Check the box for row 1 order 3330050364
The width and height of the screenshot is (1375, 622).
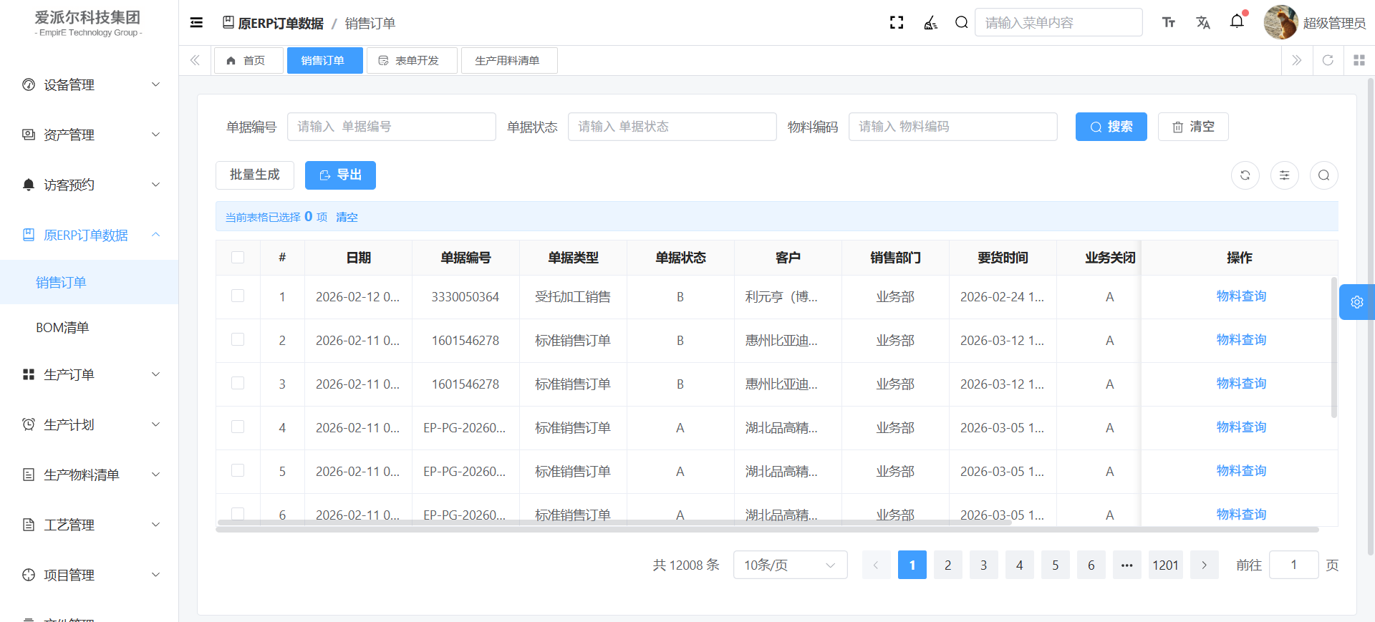238,296
